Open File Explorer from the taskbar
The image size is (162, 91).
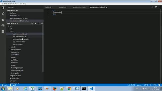(10, 89)
